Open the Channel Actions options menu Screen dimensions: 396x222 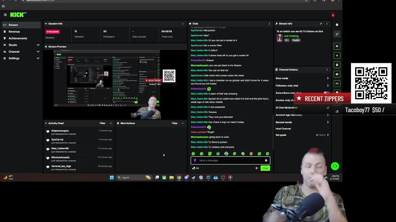click(327, 70)
